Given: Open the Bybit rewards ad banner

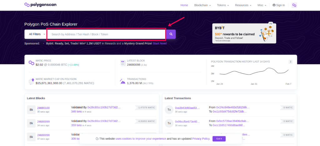Looking at the screenshot, I should [x=244, y=33].
